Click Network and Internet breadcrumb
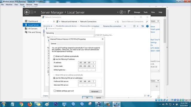Viewport: 191px width, 107px height. click(69, 22)
